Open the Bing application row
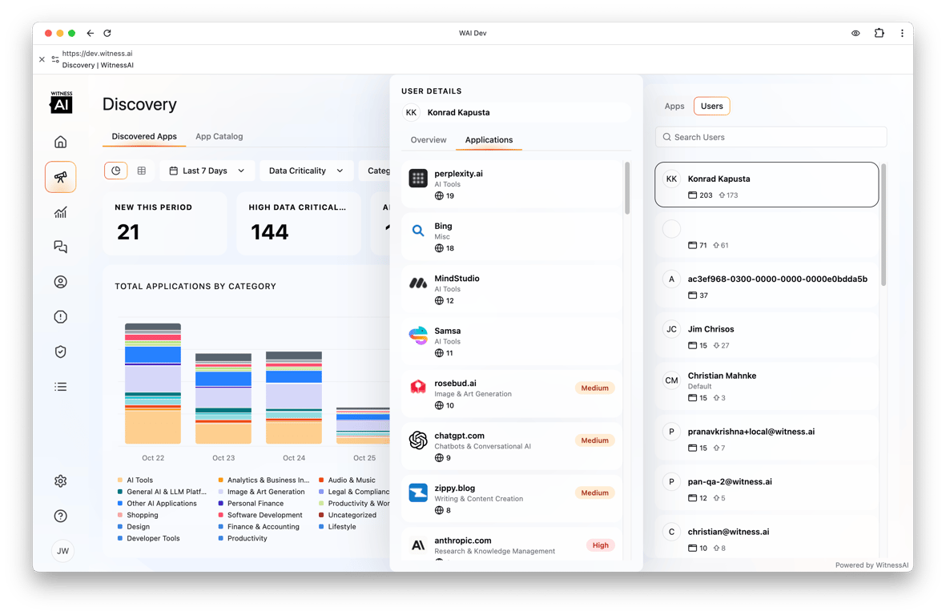The image size is (946, 615). coord(512,236)
